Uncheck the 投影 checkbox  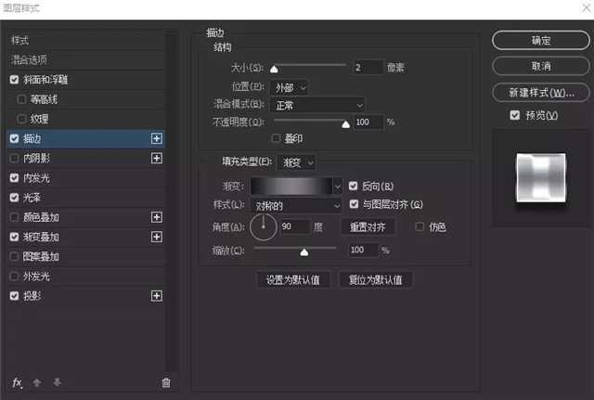[15, 296]
